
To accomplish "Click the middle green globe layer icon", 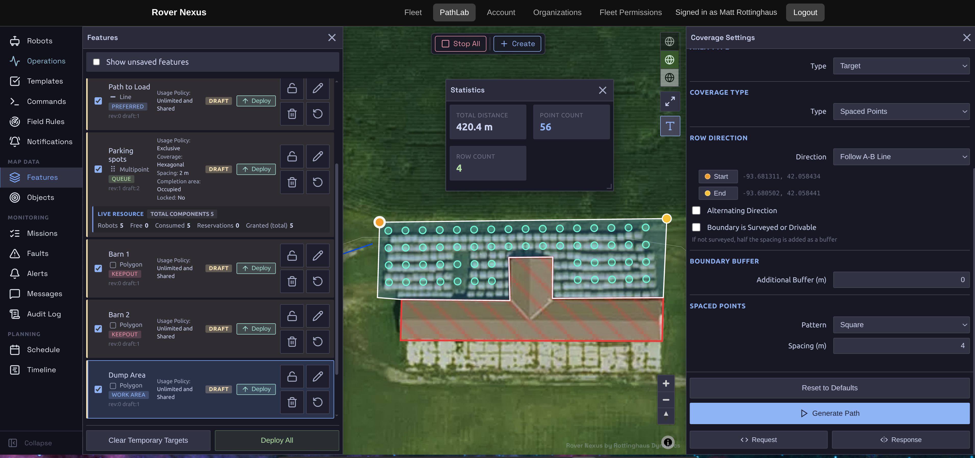I will [x=669, y=60].
